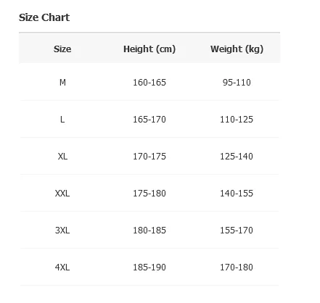Image resolution: width=320 pixels, height=303 pixels.
Task: Select the XL size cell
Action: point(62,157)
